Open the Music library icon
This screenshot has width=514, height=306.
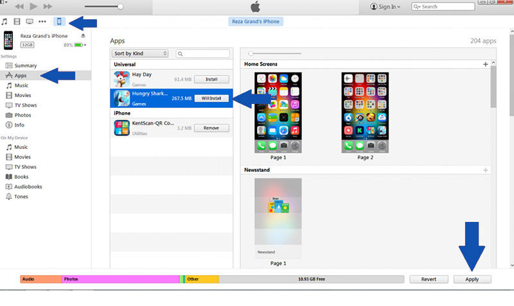click(x=4, y=22)
